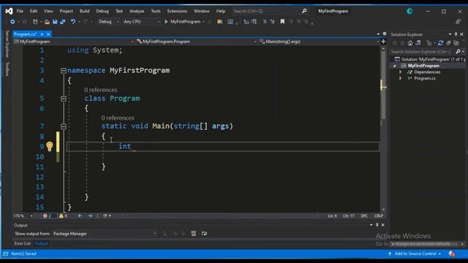Click the Pending Changes Filter icon in Solution Explorer
This screenshot has width=468, height=263.
point(429,43)
